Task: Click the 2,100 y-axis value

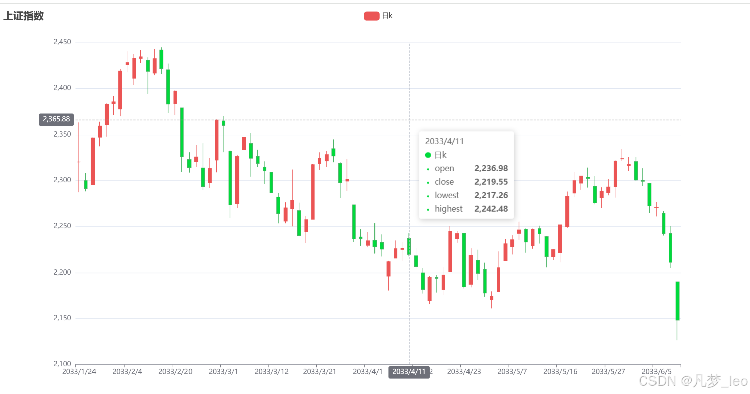Action: [62, 364]
